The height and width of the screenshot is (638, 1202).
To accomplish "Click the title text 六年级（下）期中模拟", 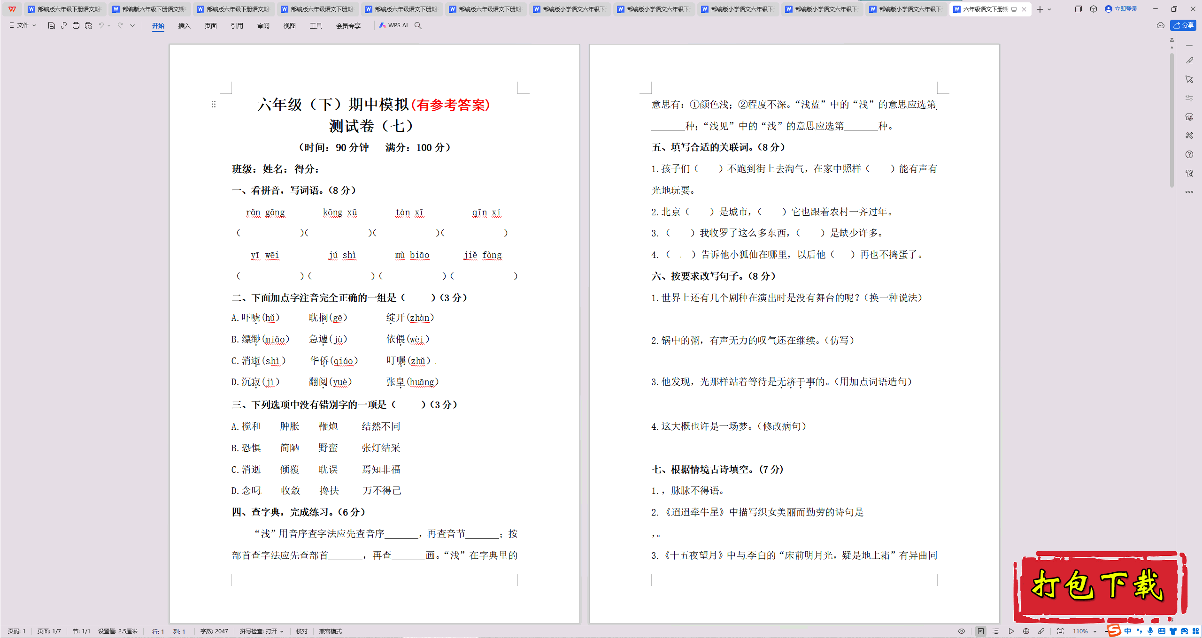I will click(333, 105).
